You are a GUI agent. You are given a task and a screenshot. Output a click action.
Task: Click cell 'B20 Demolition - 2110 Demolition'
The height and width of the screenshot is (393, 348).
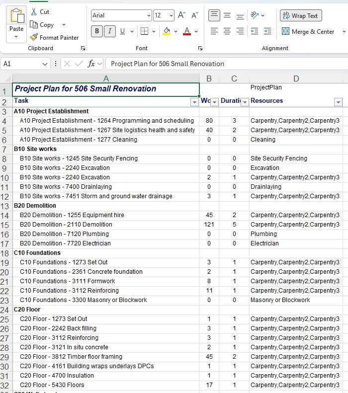pos(106,225)
